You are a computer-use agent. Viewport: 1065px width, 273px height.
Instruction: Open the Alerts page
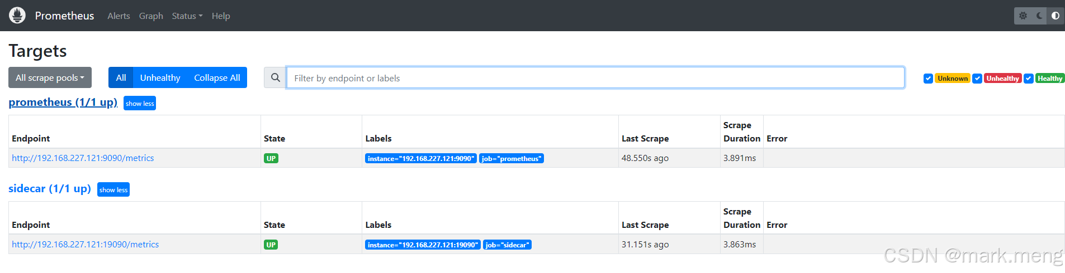tap(119, 16)
